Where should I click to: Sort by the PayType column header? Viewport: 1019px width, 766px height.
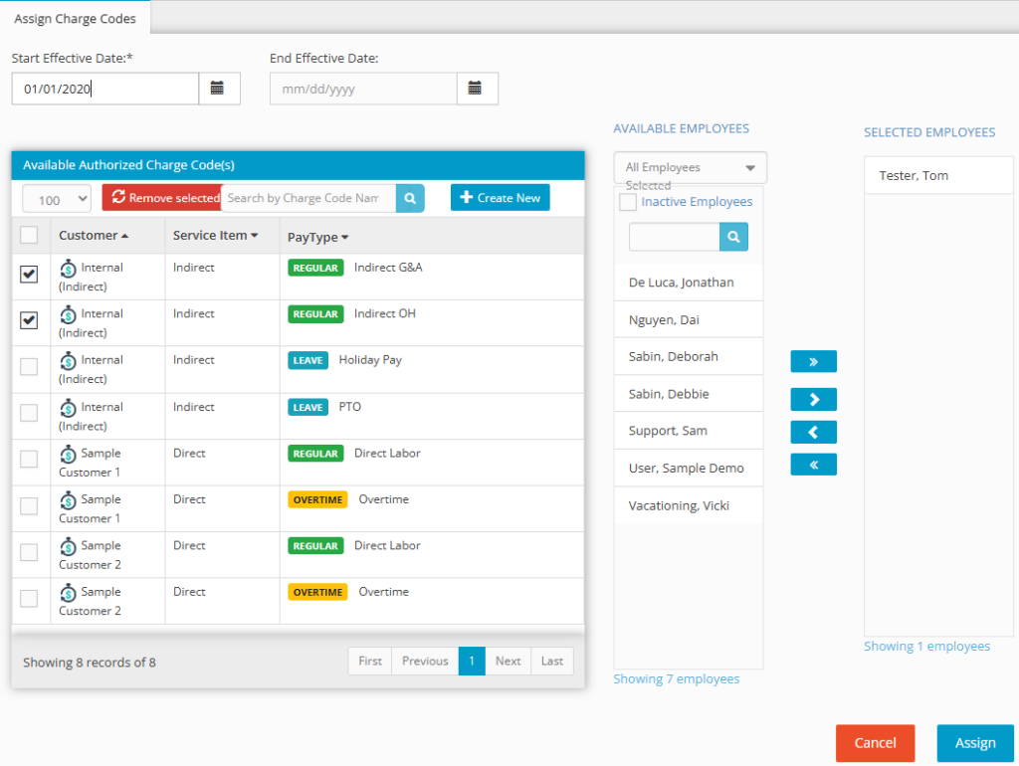317,237
